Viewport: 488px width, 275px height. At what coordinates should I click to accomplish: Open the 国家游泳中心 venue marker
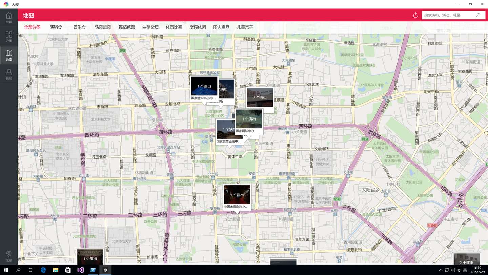pos(204,89)
